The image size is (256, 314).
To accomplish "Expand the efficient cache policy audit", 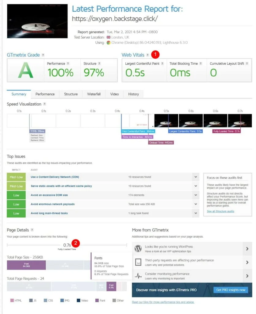I will point(195,186).
